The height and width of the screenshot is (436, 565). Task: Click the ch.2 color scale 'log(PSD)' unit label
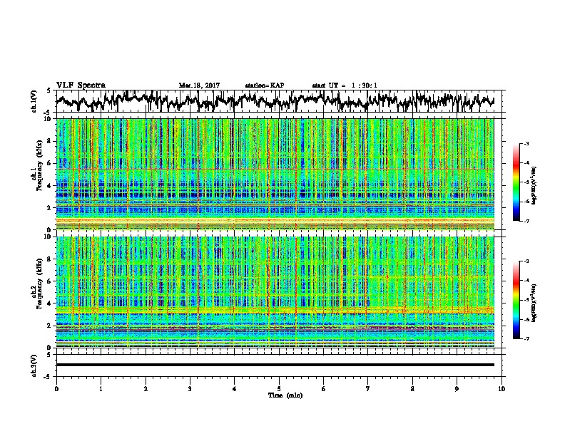(x=535, y=303)
